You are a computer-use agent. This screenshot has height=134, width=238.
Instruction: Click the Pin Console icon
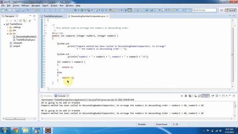(213, 96)
